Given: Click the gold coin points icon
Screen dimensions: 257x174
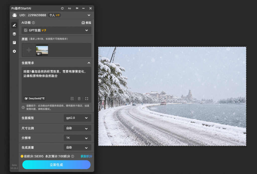Looking at the screenshot, I should (x=22, y=156).
